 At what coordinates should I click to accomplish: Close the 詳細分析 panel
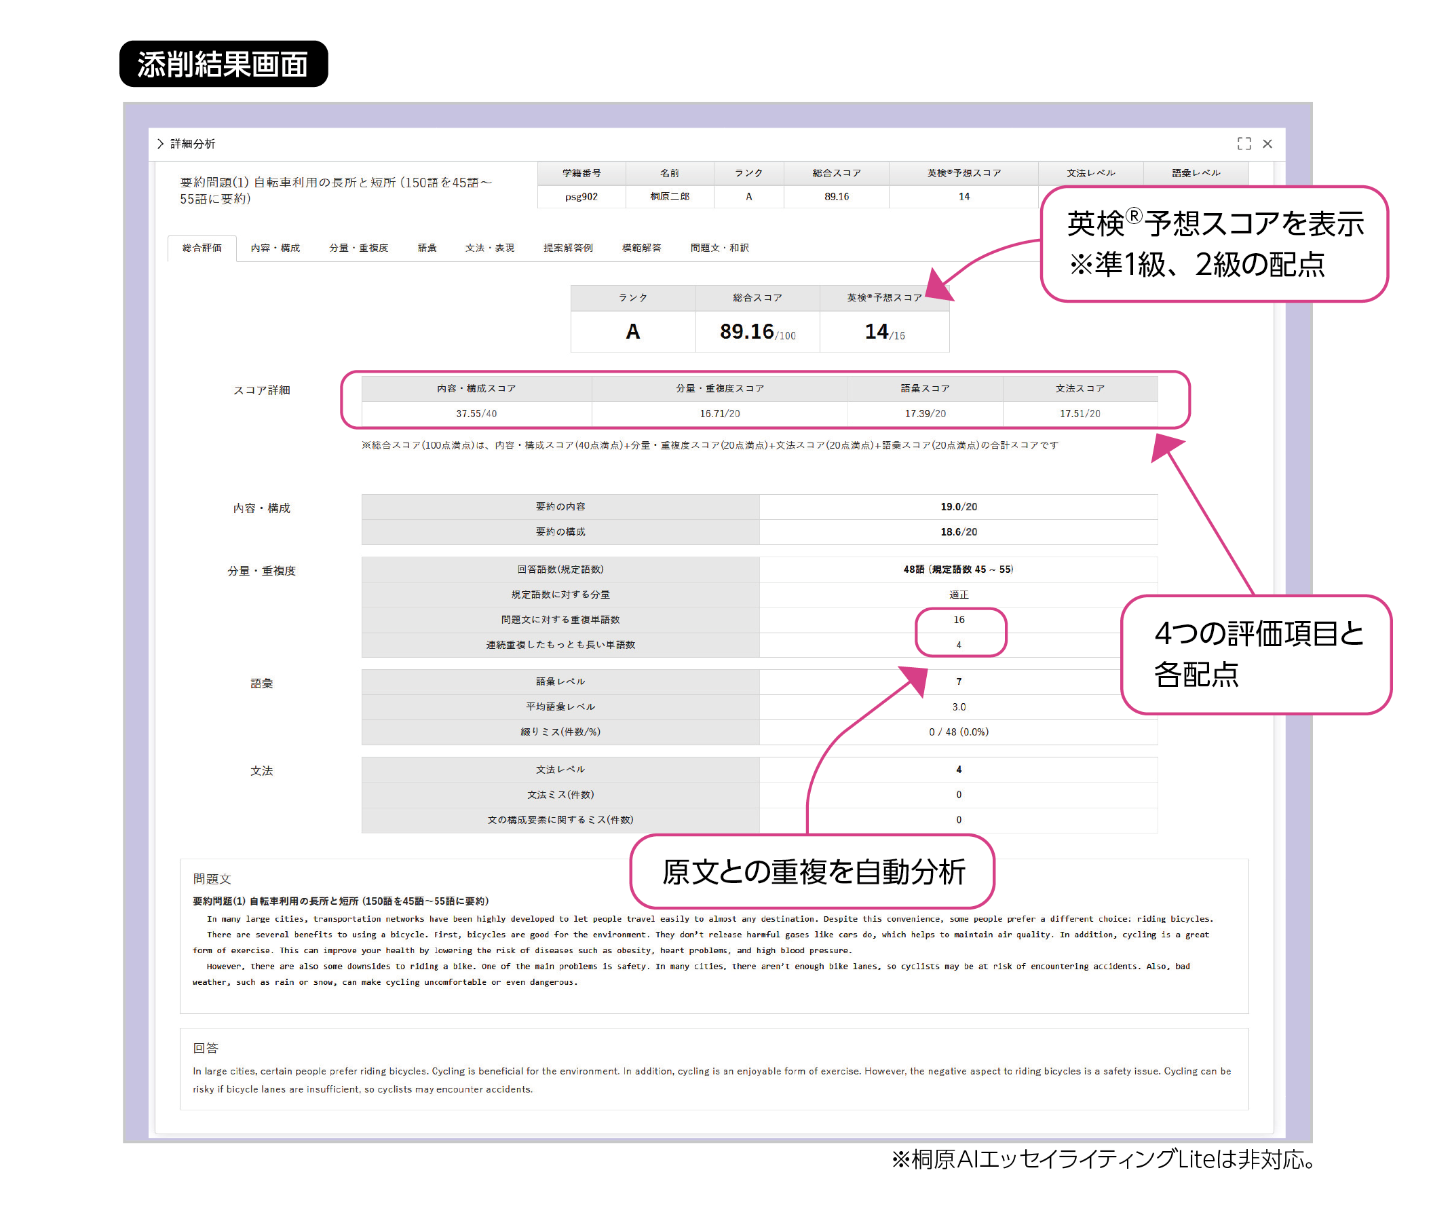tap(1267, 144)
